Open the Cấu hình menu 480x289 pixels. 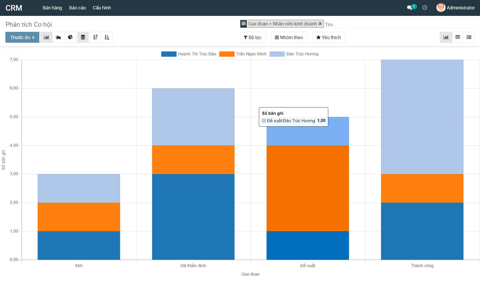(102, 8)
